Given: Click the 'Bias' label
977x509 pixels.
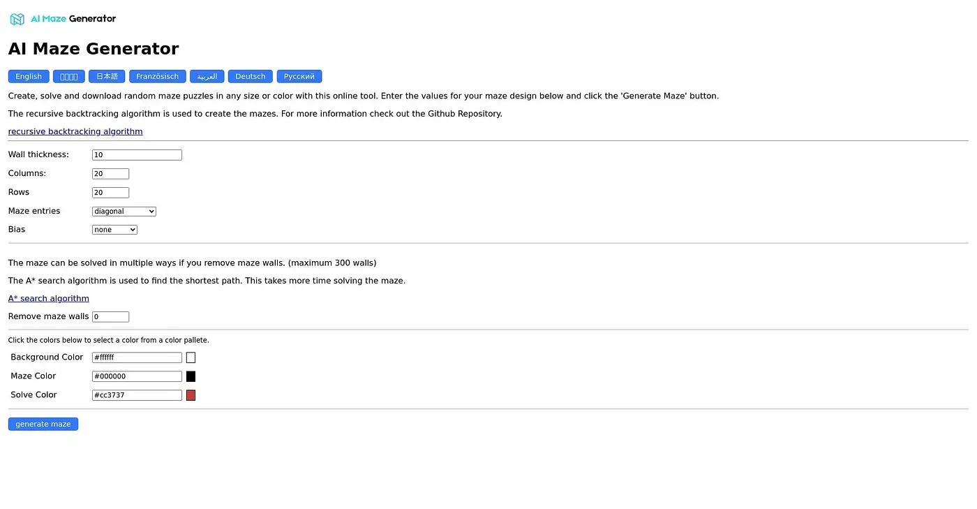Looking at the screenshot, I should point(17,229).
